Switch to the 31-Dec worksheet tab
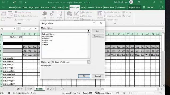 click(x=50, y=89)
